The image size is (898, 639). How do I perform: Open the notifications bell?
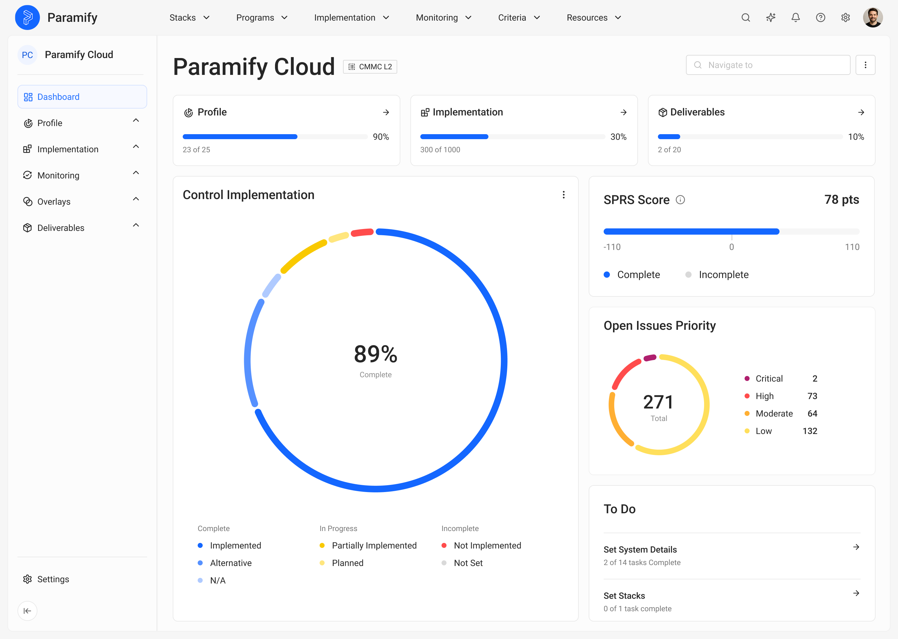point(795,18)
